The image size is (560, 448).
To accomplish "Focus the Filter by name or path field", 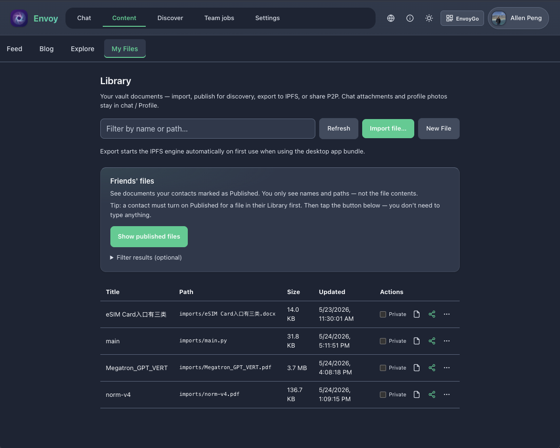I will pos(207,129).
